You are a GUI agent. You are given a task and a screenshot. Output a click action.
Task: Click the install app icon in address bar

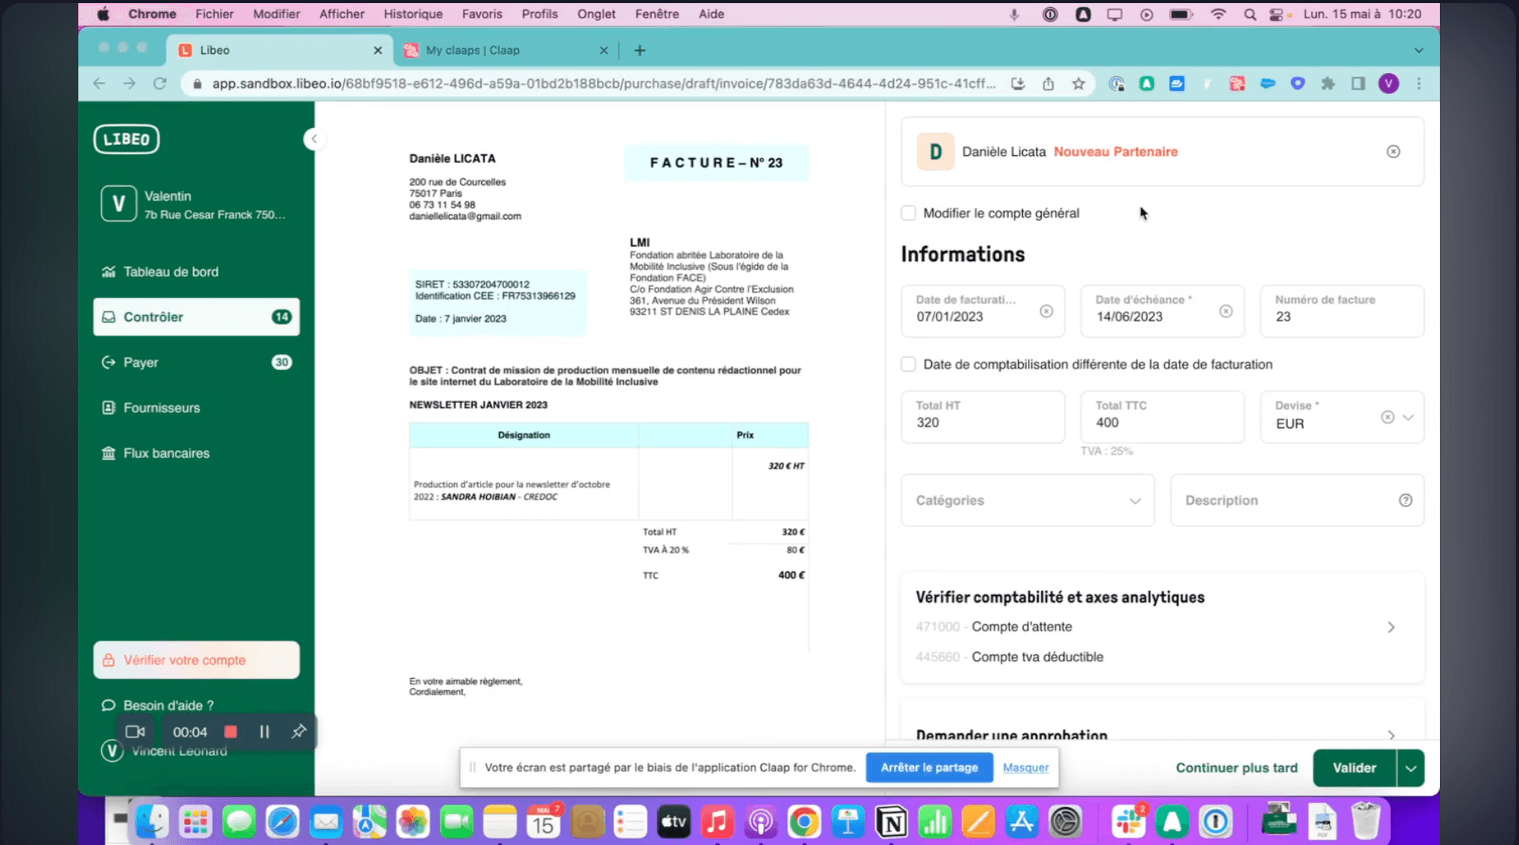point(1018,83)
